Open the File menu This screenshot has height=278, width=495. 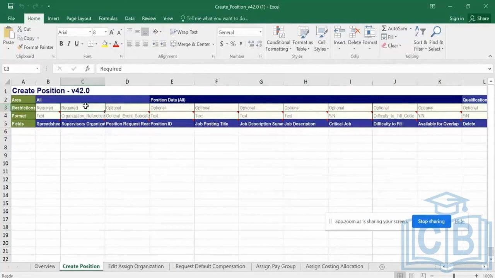tap(11, 18)
